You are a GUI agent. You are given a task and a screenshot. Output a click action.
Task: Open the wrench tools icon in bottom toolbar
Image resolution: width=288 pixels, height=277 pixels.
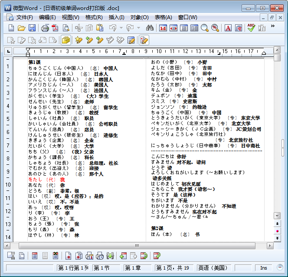11,256
